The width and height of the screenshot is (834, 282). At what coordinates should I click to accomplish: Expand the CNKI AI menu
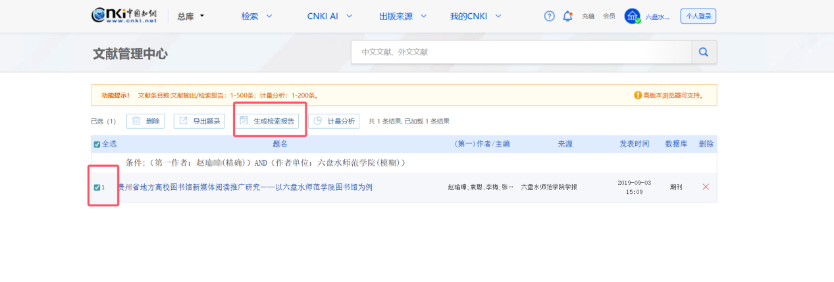329,16
